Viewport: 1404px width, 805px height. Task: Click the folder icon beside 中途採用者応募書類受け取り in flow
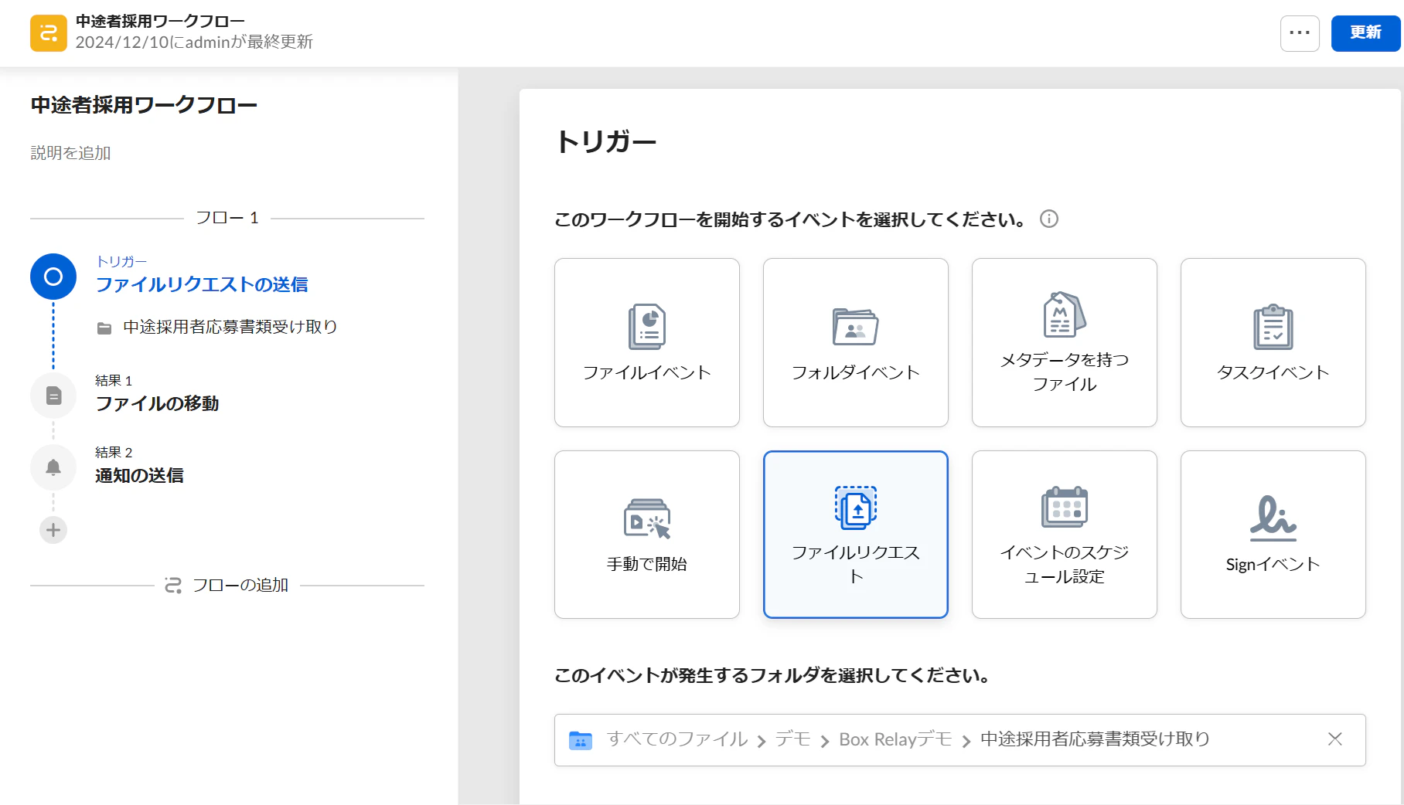click(104, 328)
